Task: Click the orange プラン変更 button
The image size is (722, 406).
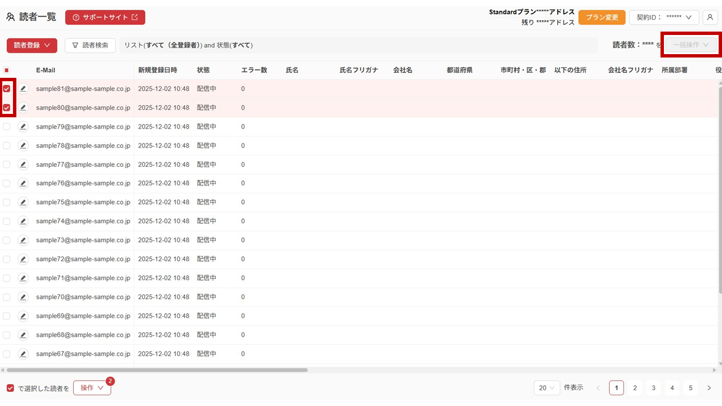Action: pos(602,17)
